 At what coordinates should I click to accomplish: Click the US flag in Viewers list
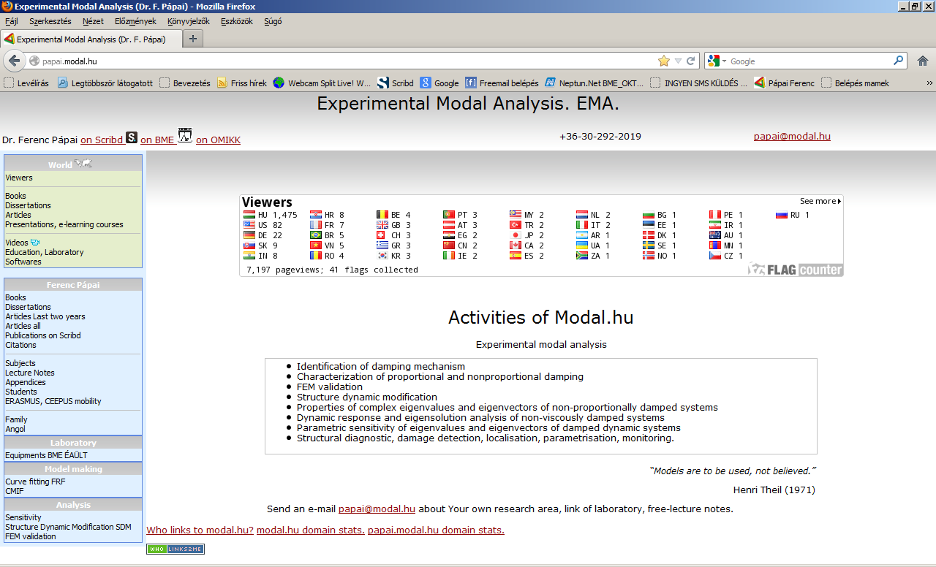[249, 225]
